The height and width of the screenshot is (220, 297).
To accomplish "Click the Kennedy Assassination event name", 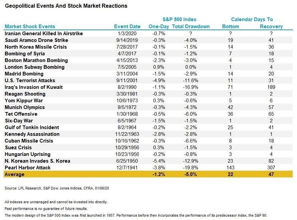I will tap(32, 134).
